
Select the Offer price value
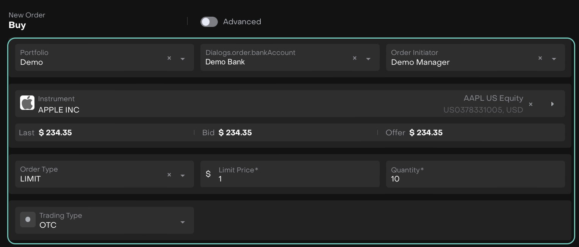(x=426, y=133)
